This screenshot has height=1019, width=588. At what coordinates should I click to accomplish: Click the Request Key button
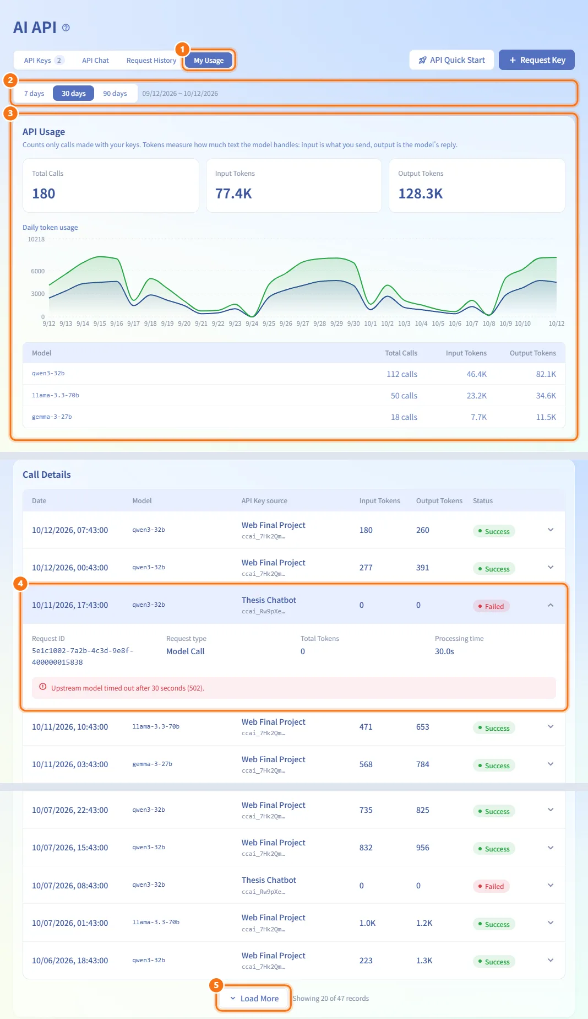click(537, 60)
